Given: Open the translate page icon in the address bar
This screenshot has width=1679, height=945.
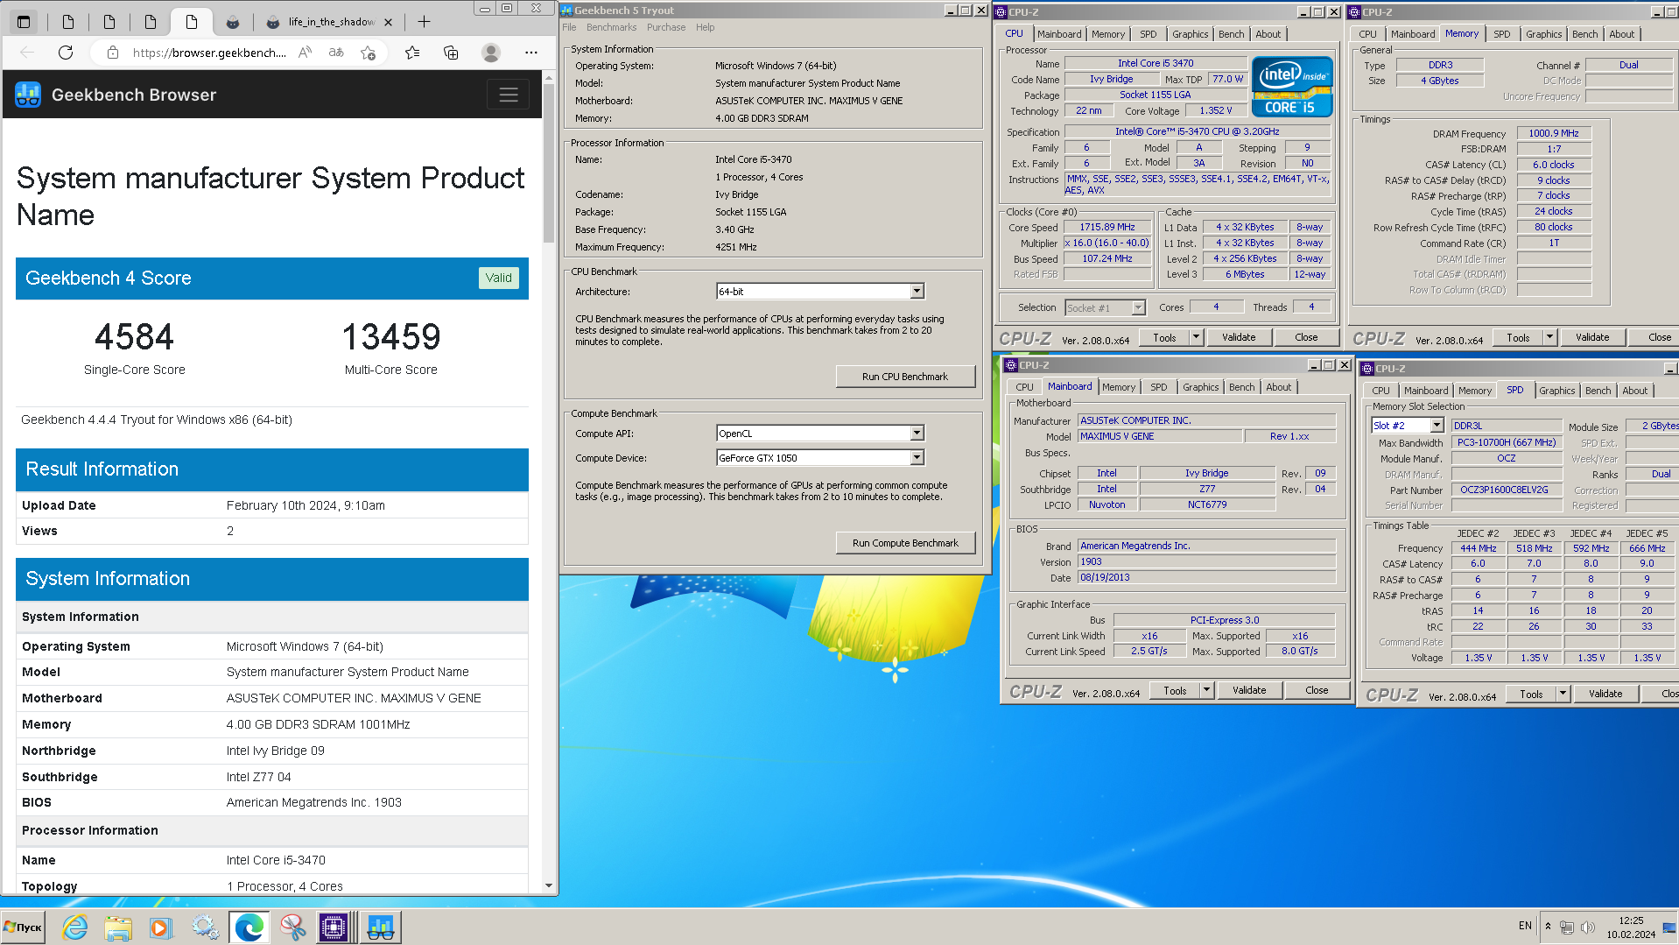Looking at the screenshot, I should (336, 53).
